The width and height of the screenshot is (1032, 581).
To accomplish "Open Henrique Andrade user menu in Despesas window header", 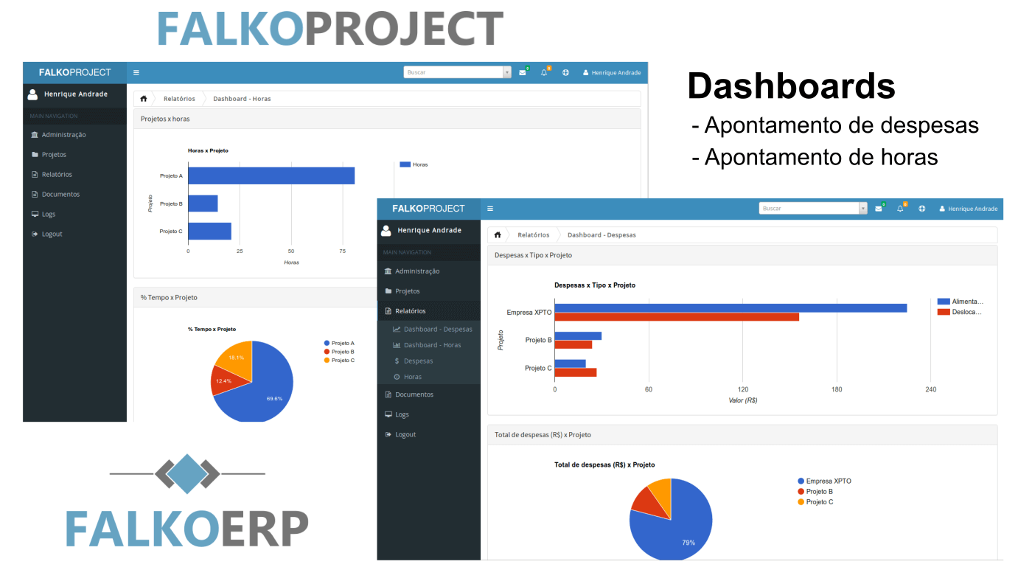I will (x=969, y=209).
